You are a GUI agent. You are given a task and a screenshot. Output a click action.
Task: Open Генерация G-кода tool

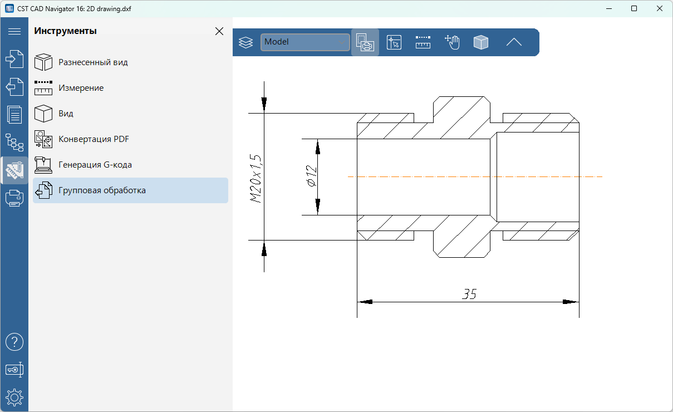130,165
